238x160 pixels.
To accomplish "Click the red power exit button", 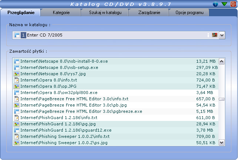I will click(x=233, y=4).
